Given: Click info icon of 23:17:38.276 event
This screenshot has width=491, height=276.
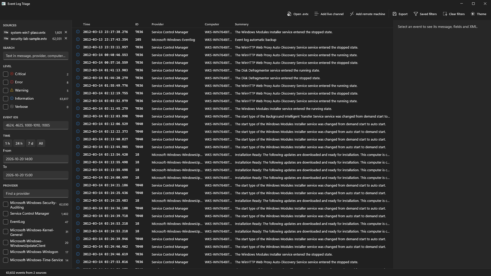Looking at the screenshot, I should coord(78,32).
